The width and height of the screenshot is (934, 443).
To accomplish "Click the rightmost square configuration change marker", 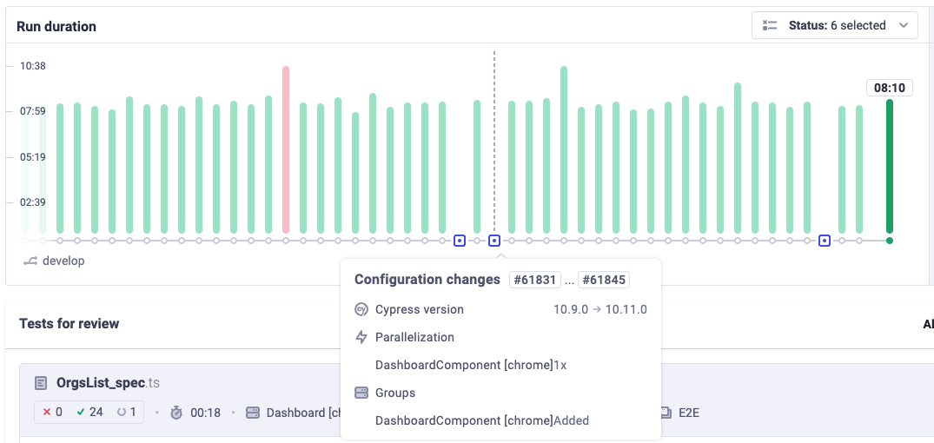I will pos(825,241).
